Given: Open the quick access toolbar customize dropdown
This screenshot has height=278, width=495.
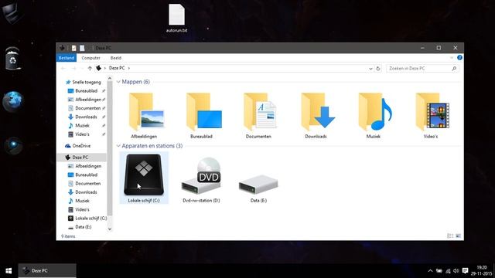Looking at the screenshot, I should pyautogui.click(x=89, y=48).
